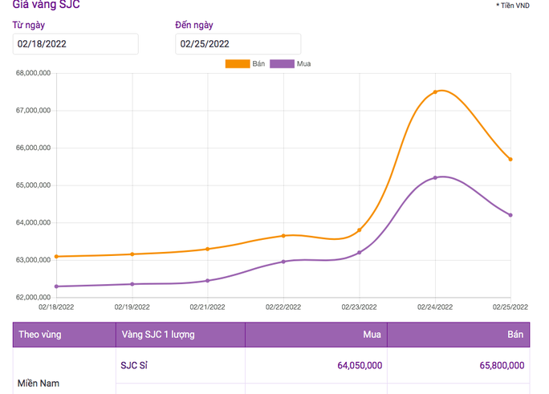549x394 pixels.
Task: Select the purple Mua point on 02/25/2022
Action: coord(510,215)
